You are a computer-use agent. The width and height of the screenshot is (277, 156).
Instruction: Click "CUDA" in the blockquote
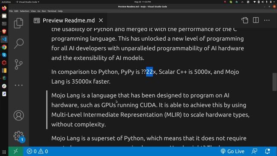pos(148,105)
